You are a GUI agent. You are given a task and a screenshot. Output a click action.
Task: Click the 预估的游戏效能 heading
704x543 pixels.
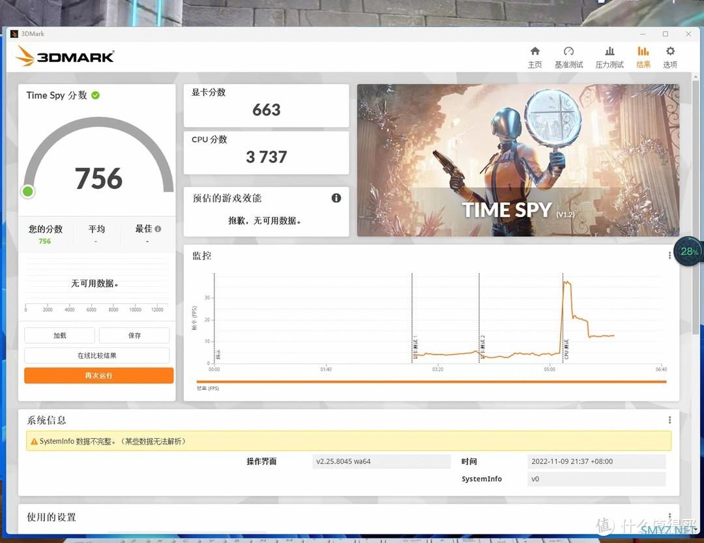click(227, 198)
